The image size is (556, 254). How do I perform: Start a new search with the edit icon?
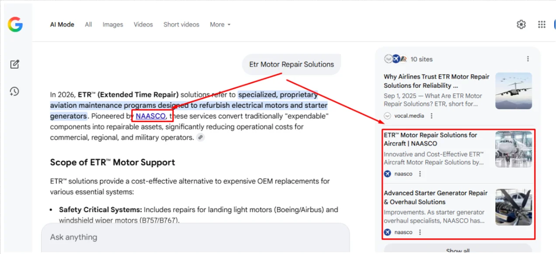coord(15,65)
